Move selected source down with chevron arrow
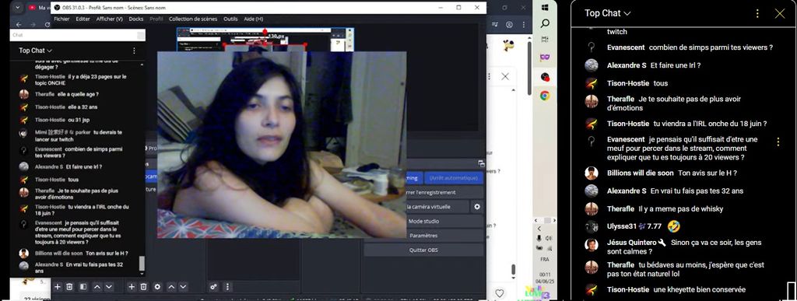Viewport: 797px width, 301px height. point(184,287)
